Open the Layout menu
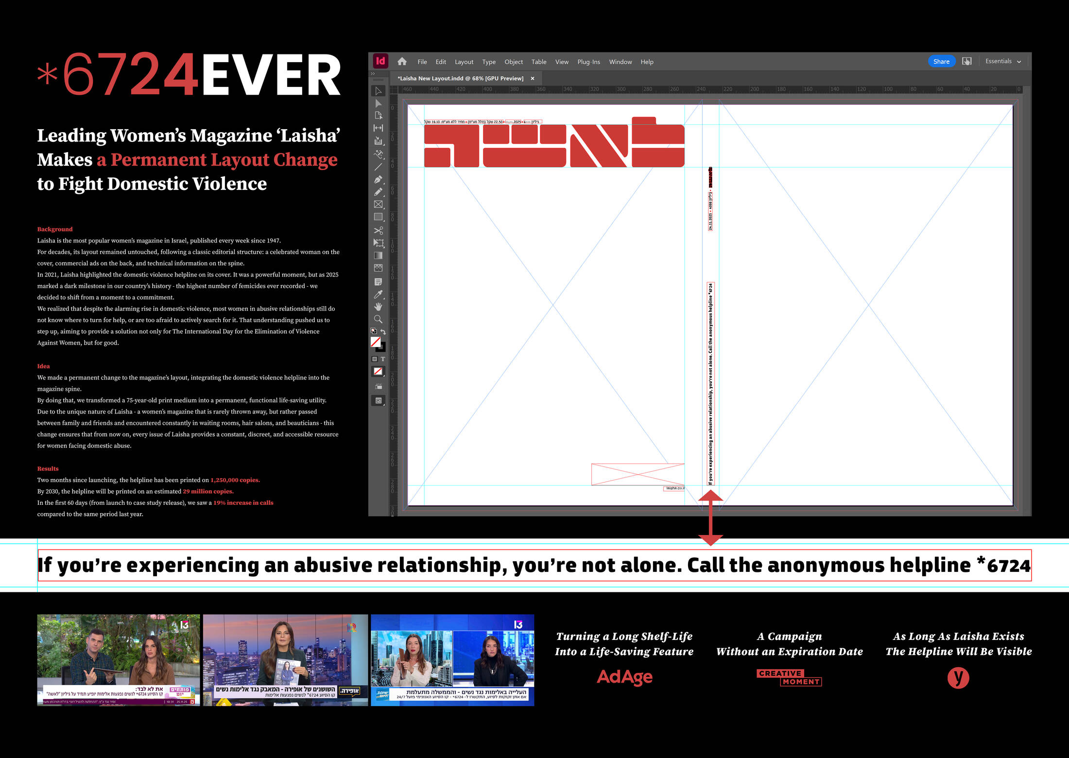The image size is (1069, 758). 464,62
